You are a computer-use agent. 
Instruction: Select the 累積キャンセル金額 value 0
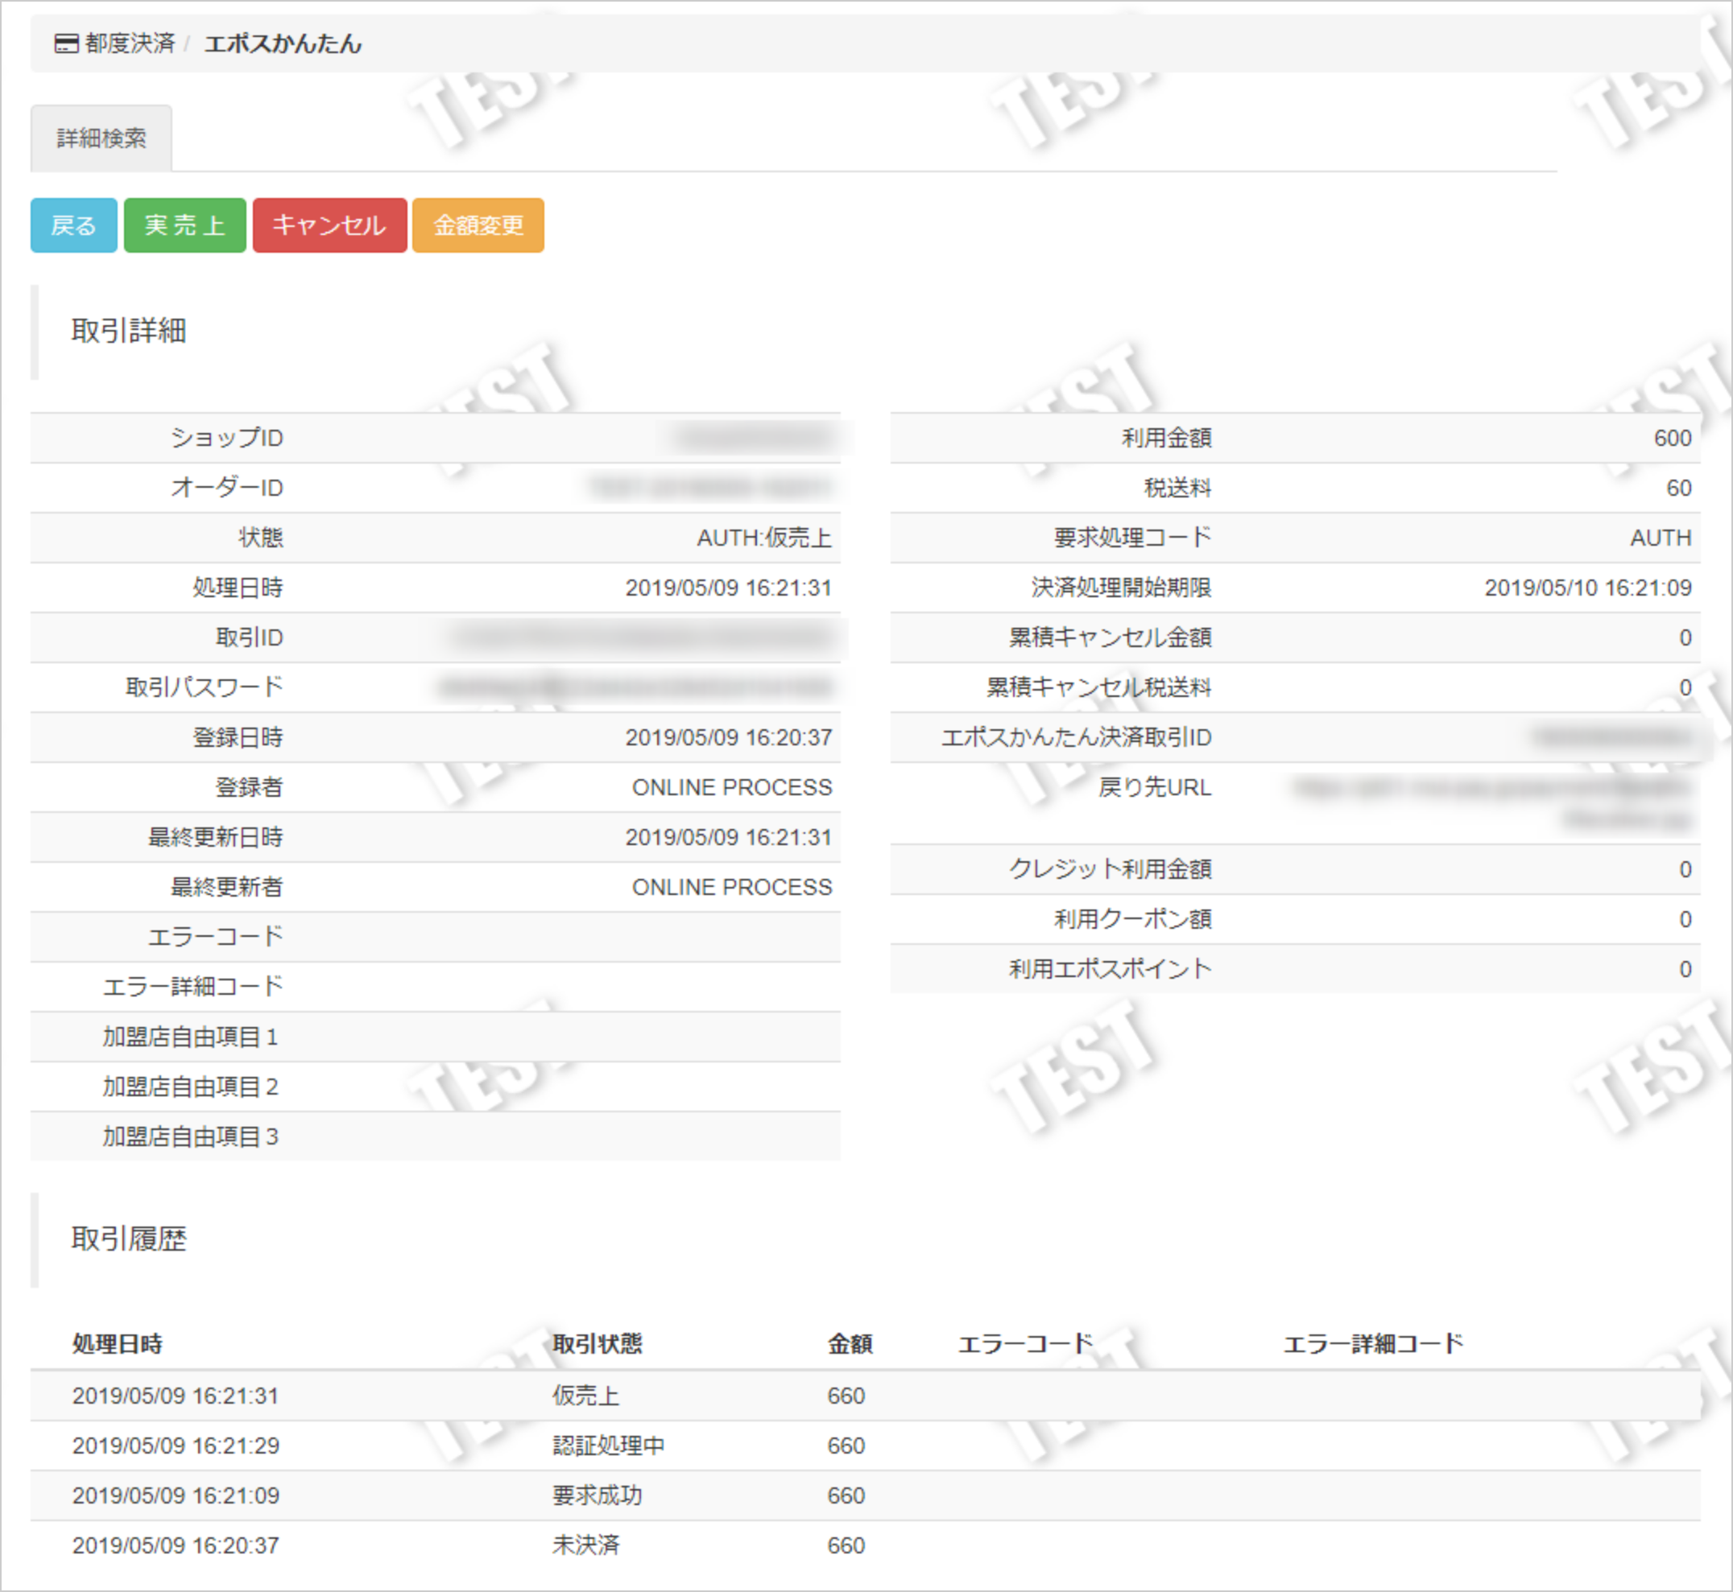coord(1685,637)
